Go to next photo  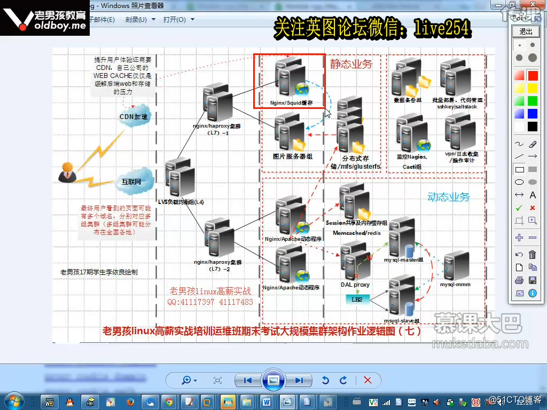tap(299, 380)
